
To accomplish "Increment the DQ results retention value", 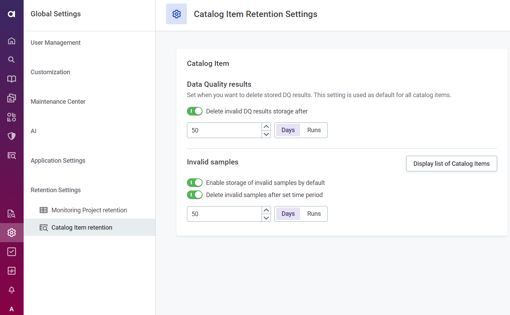I will point(266,127).
